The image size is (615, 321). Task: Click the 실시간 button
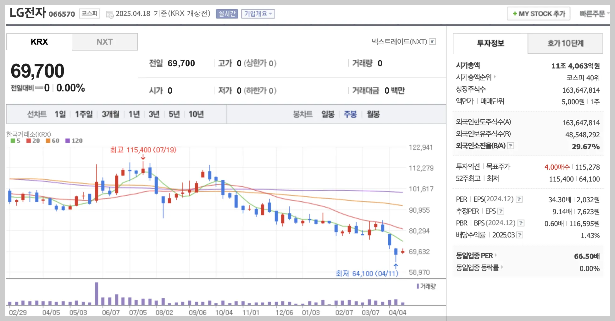click(227, 14)
